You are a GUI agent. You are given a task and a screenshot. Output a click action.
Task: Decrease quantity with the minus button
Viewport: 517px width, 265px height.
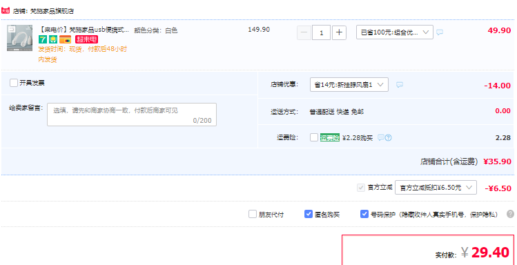304,32
